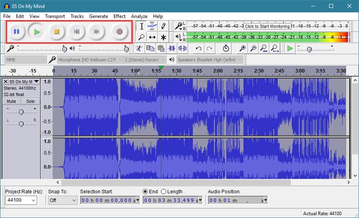Open the 2 (Stereo) recording channels dropdown
This screenshot has height=218, width=359.
pos(145,60)
